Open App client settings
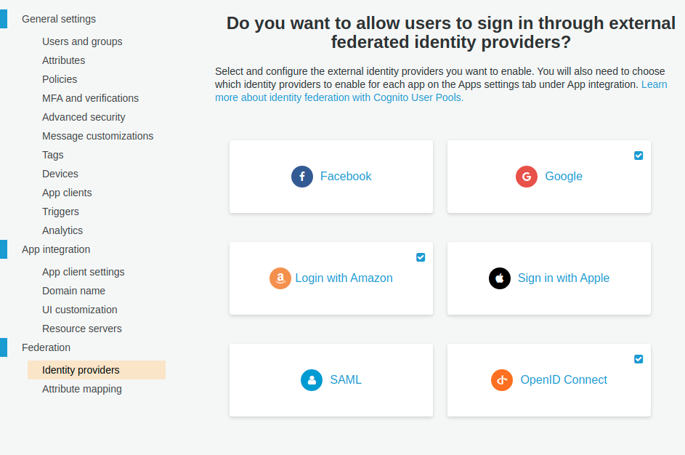The image size is (685, 455). point(83,271)
